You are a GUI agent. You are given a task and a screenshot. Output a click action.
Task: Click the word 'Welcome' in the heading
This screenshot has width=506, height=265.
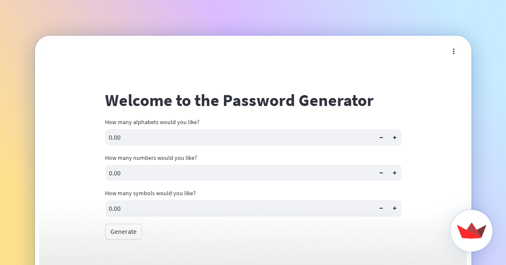[x=139, y=101]
